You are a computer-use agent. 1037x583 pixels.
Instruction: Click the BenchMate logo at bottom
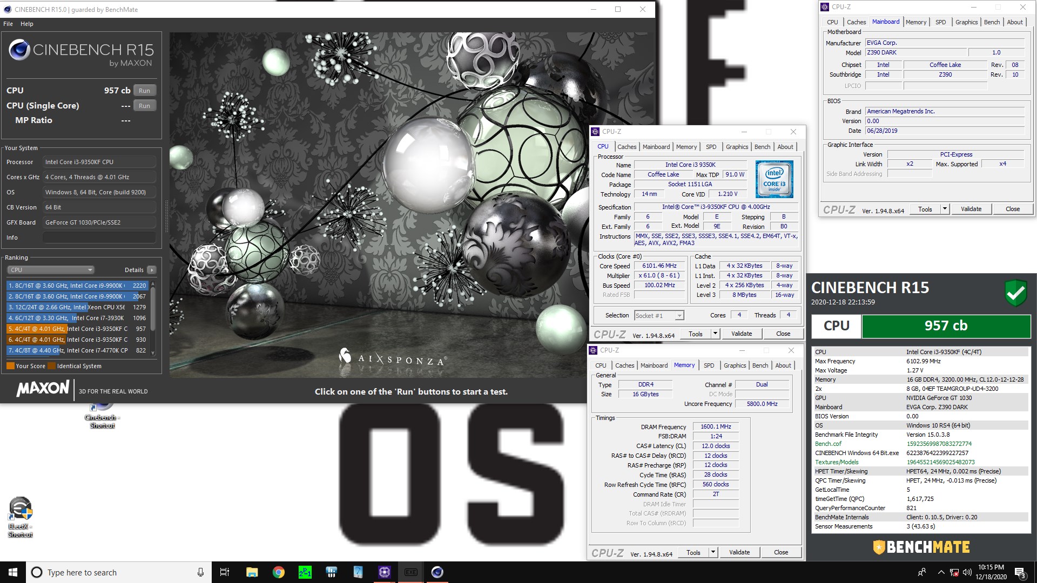click(921, 547)
